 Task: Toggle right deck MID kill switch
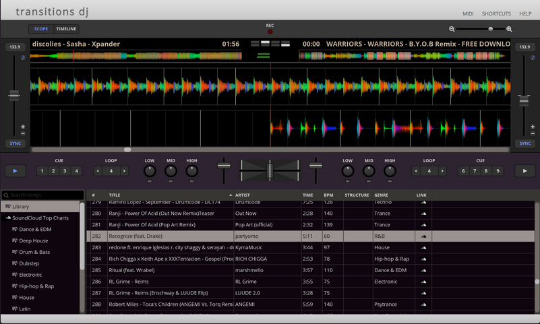point(369,181)
